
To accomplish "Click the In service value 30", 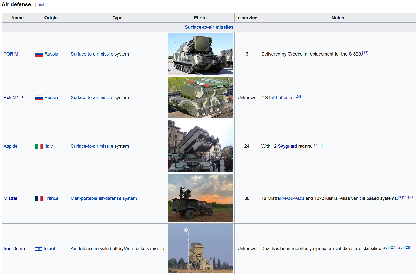I will 247,198.
